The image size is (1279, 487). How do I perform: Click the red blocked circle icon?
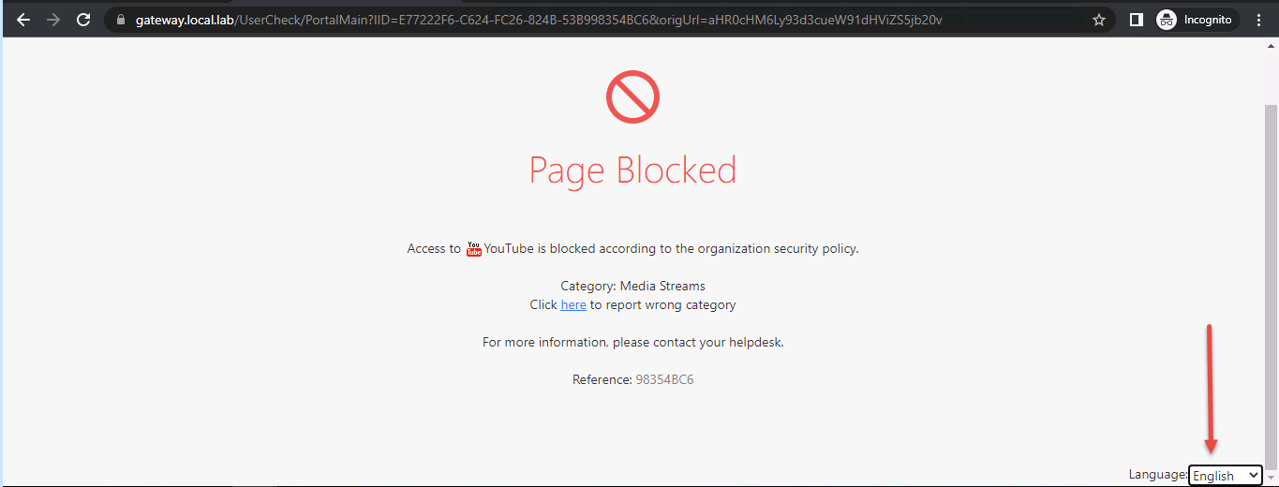pos(633,96)
